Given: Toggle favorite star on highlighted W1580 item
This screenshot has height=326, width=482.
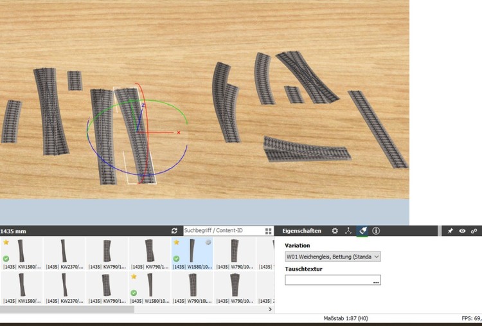Looking at the screenshot, I should coord(176,242).
